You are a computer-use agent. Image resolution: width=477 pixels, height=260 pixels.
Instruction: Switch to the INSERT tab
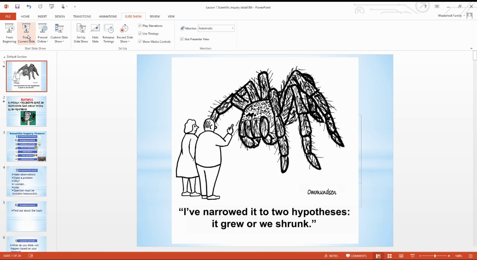point(42,16)
